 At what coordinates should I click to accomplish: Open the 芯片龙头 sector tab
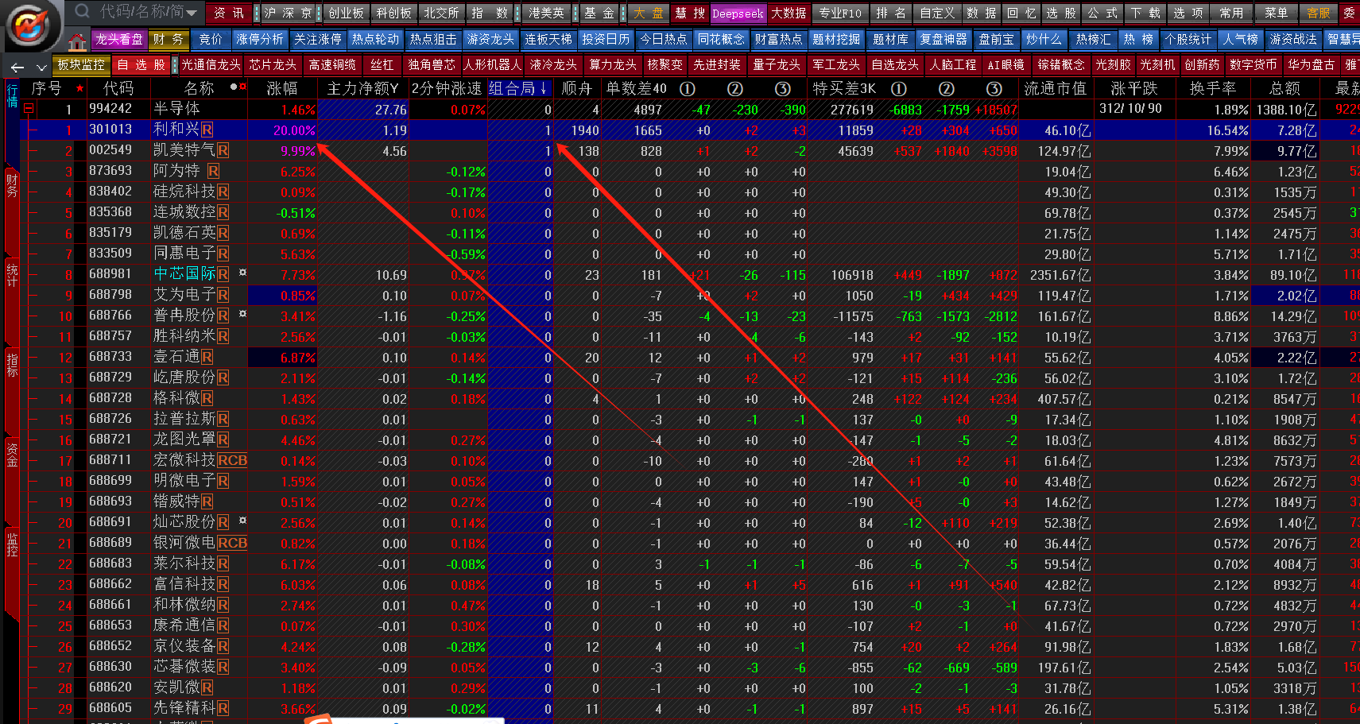pos(272,64)
